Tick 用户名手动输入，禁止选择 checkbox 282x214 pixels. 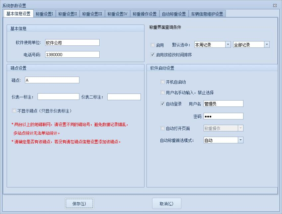tap(162, 92)
